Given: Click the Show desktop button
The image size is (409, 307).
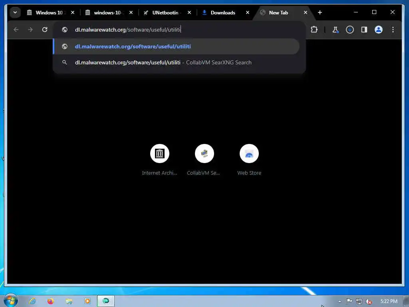Looking at the screenshot, I should click(x=406, y=301).
